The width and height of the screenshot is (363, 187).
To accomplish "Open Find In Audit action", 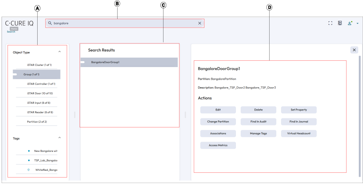I will [258, 122].
